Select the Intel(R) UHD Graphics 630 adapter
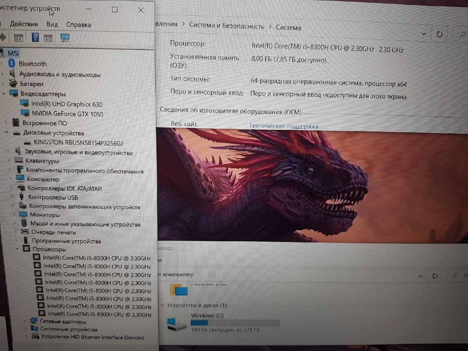Screen dimensions: 468x351 67,104
